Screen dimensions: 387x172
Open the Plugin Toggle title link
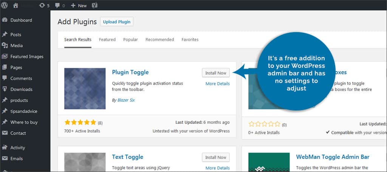click(130, 72)
